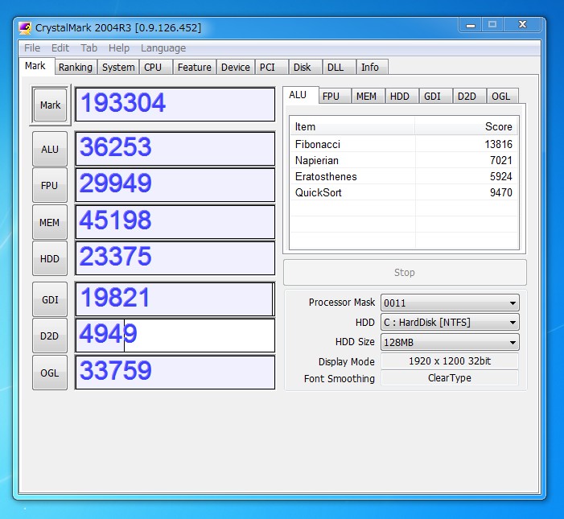Run the GDI benchmark button

pyautogui.click(x=50, y=299)
